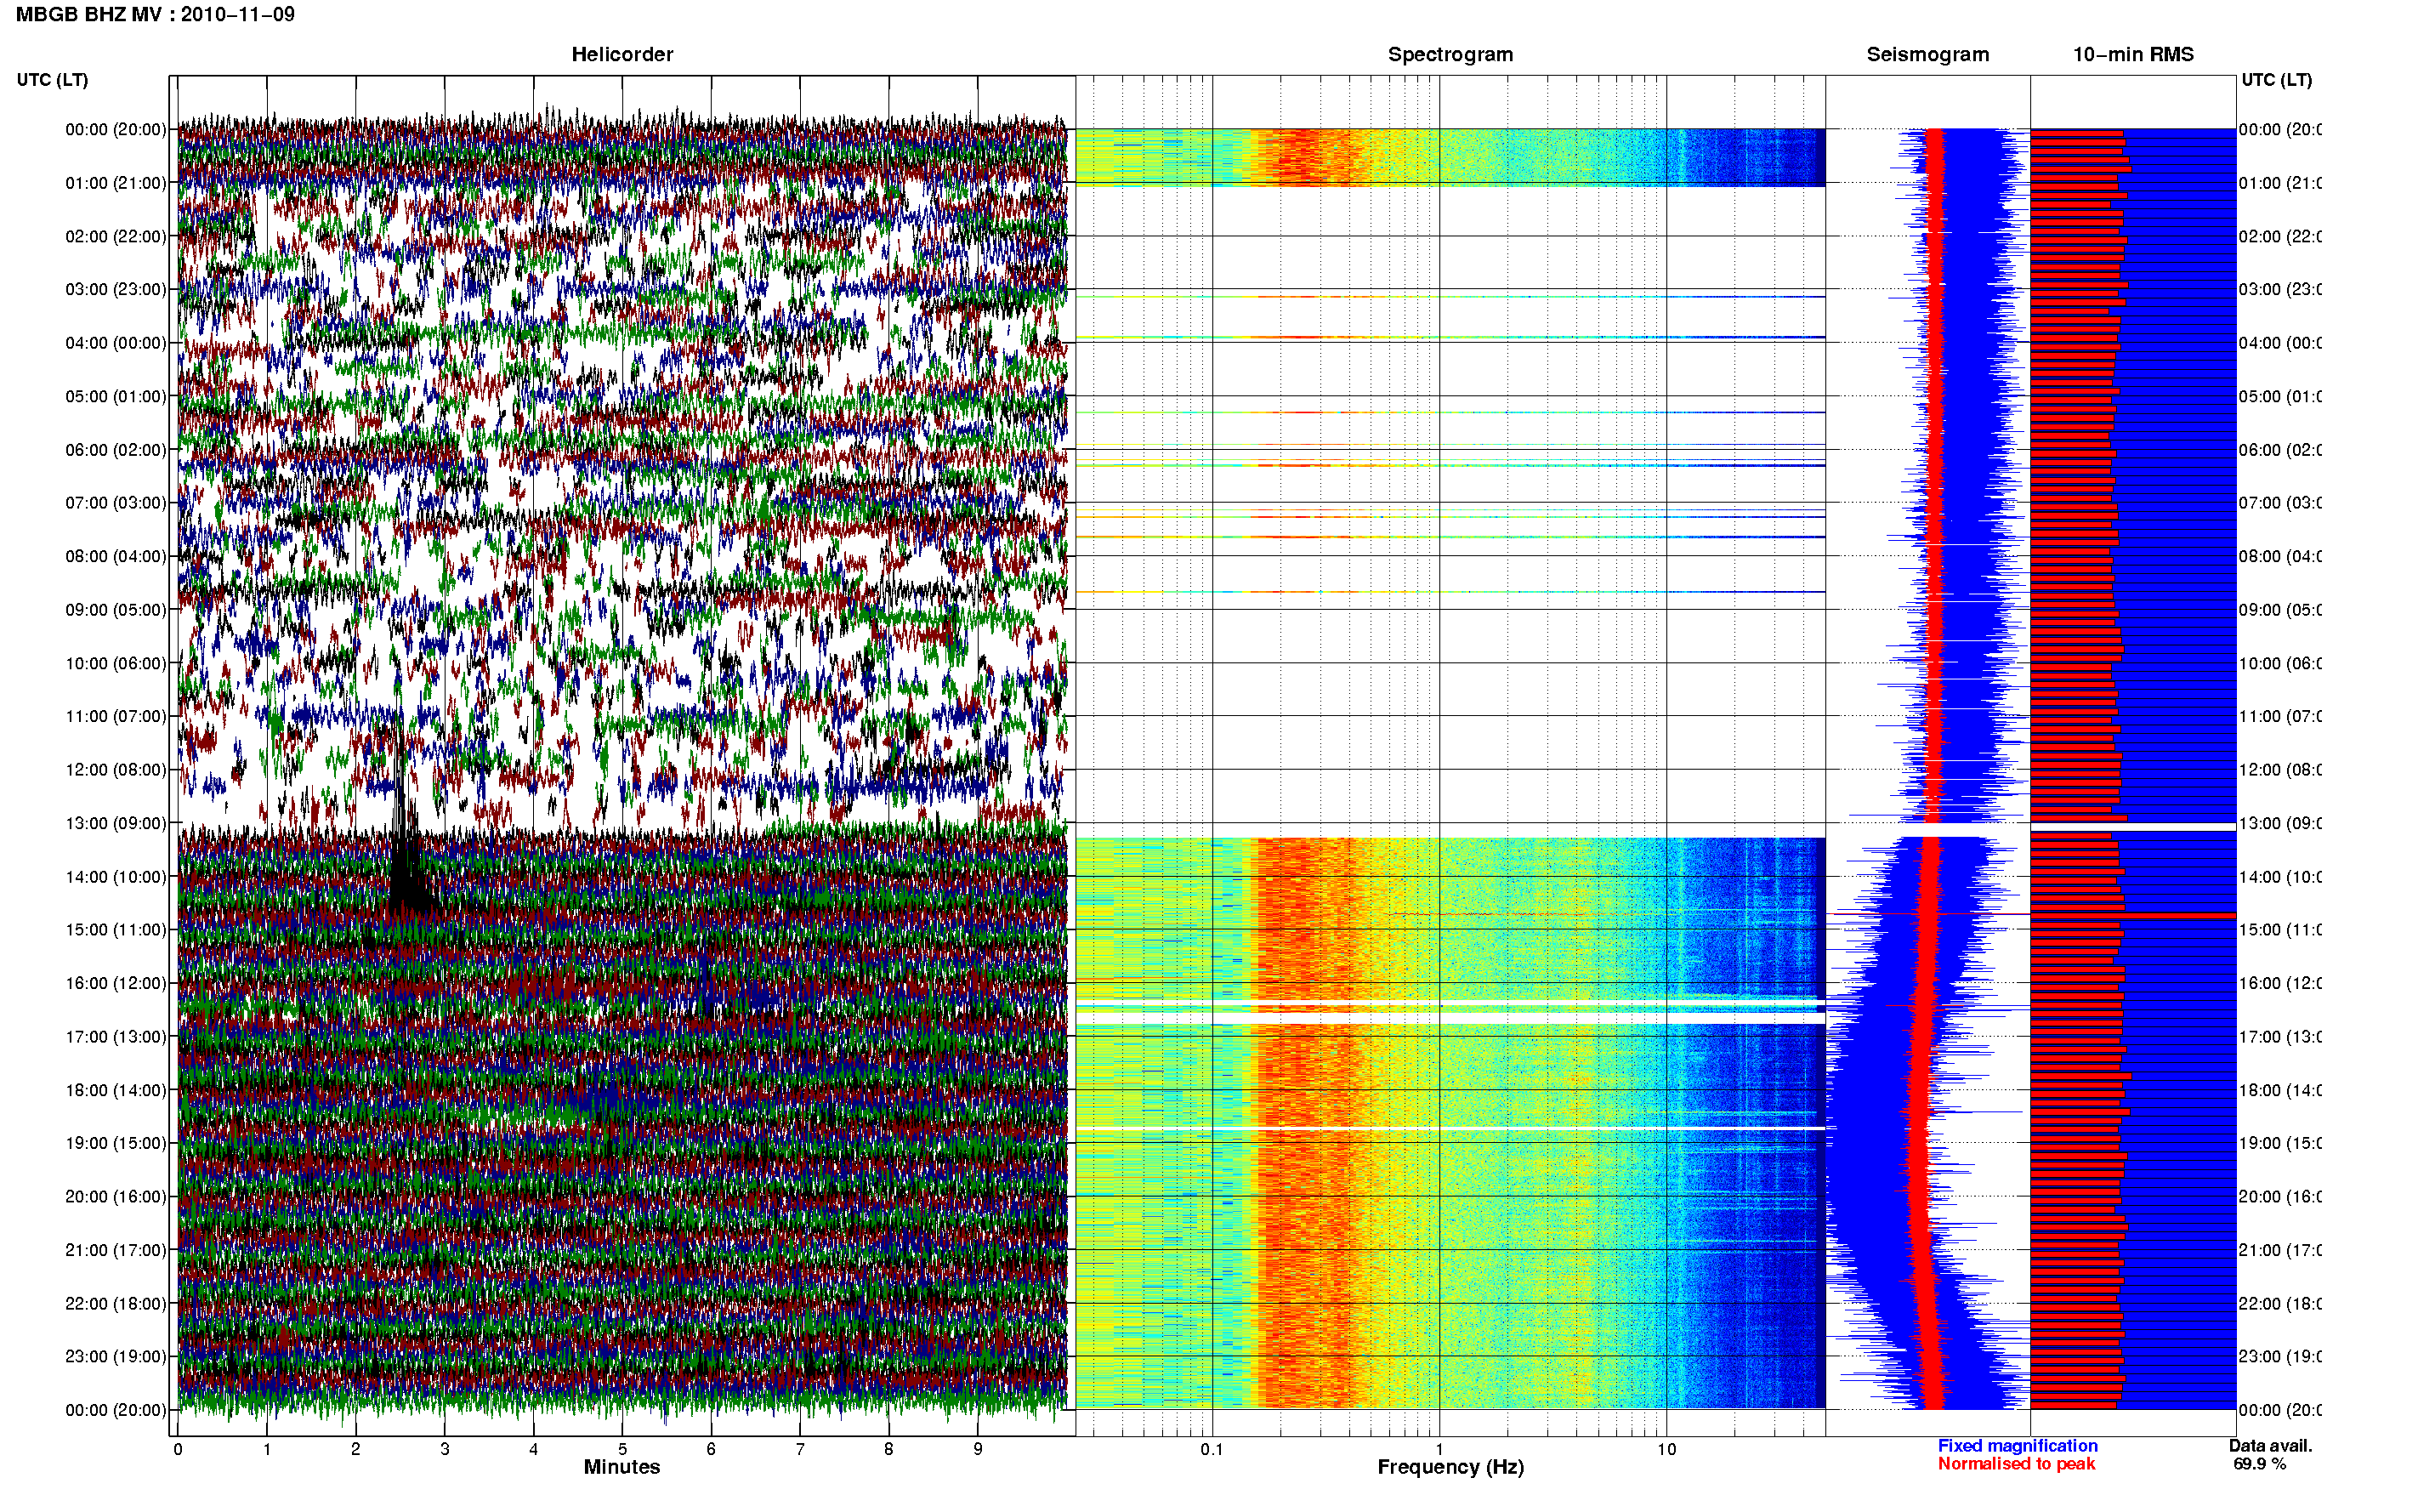The width and height of the screenshot is (2418, 1512).
Task: Click the 10-min RMS panel heading
Action: click(x=2132, y=54)
